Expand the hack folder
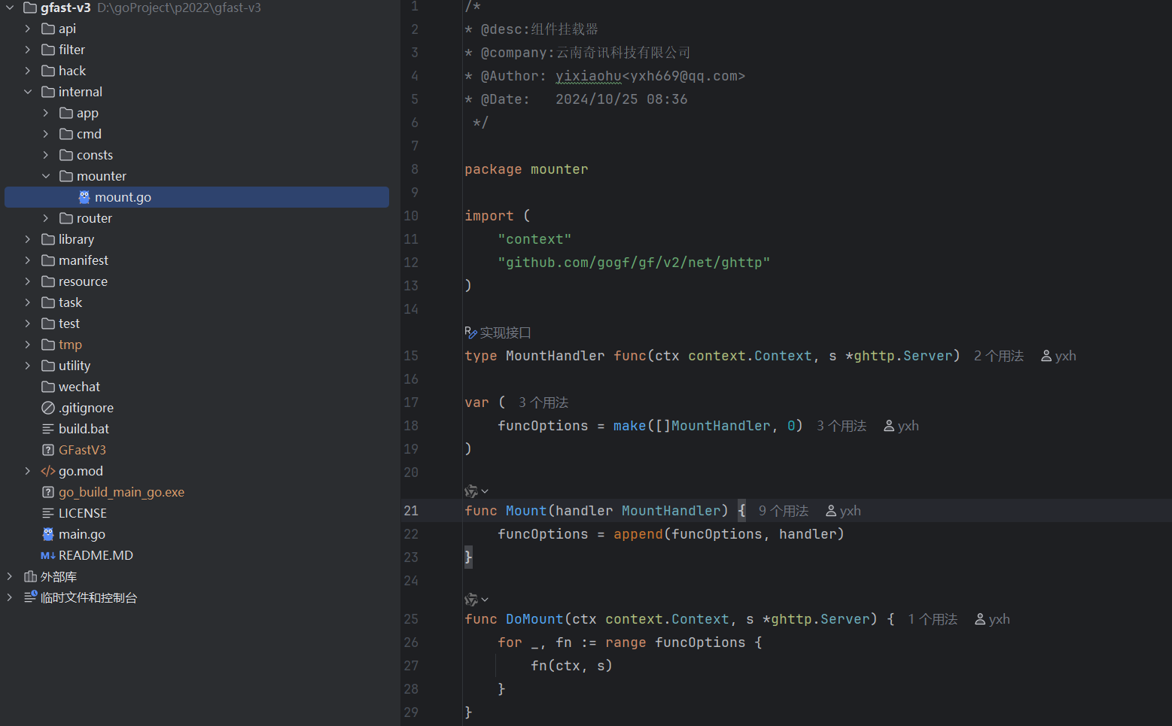The width and height of the screenshot is (1172, 726). tap(28, 71)
